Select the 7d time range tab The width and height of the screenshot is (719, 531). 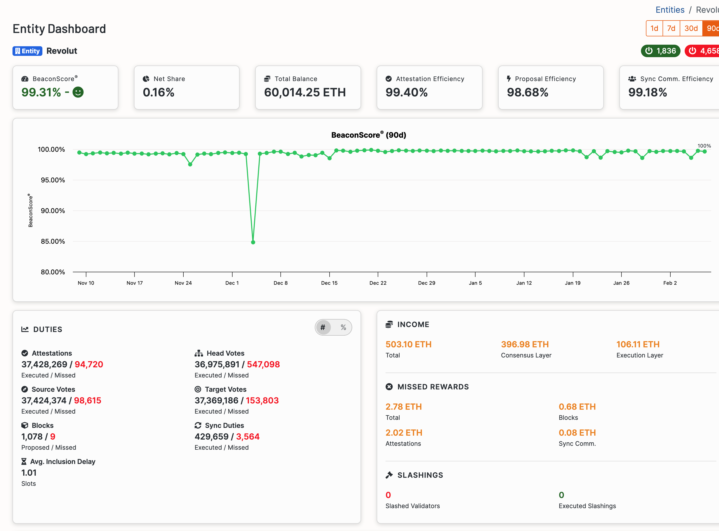671,28
